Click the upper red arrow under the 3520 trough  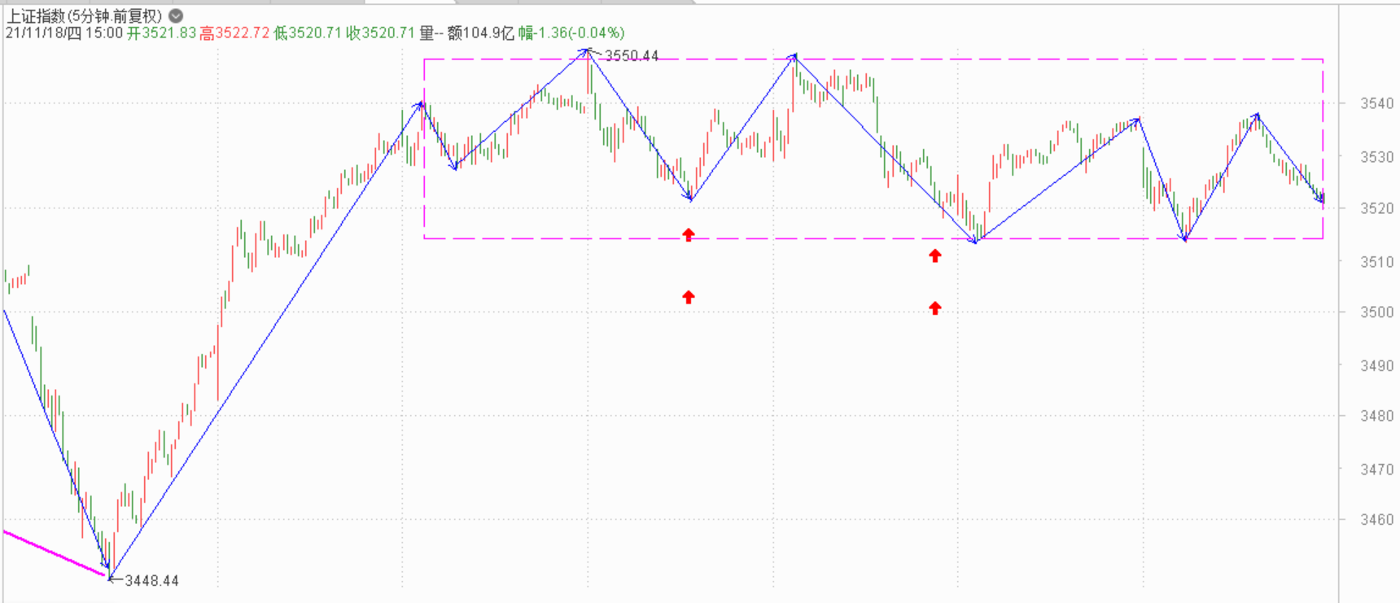(x=689, y=235)
